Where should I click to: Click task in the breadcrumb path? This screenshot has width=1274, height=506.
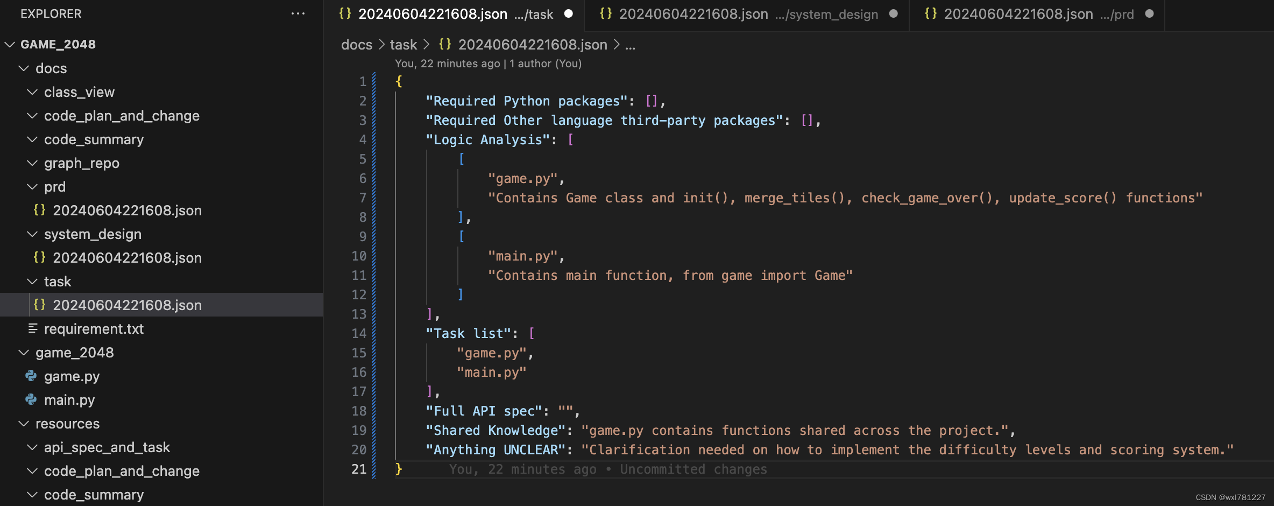[403, 44]
